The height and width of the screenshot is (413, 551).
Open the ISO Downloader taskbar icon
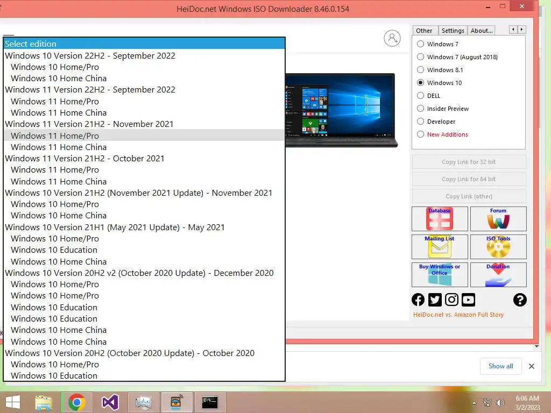(x=176, y=402)
